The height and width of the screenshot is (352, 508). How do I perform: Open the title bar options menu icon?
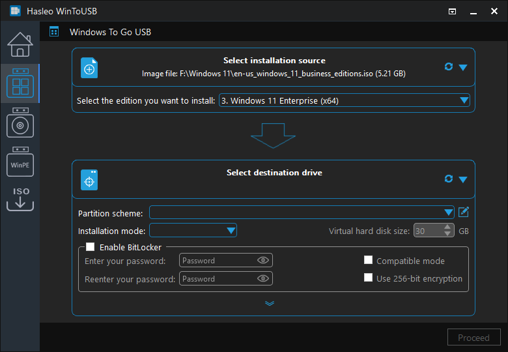pos(452,12)
